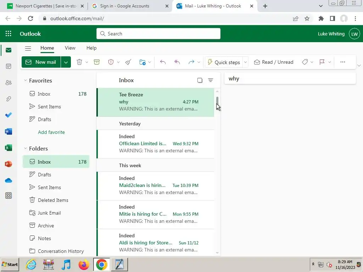Delete the selected message with the trash icon
This screenshot has height=272, width=363.
(x=79, y=62)
